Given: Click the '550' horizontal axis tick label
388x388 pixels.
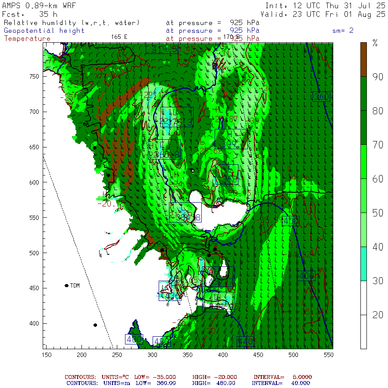Looking at the screenshot, I should coord(329,355).
